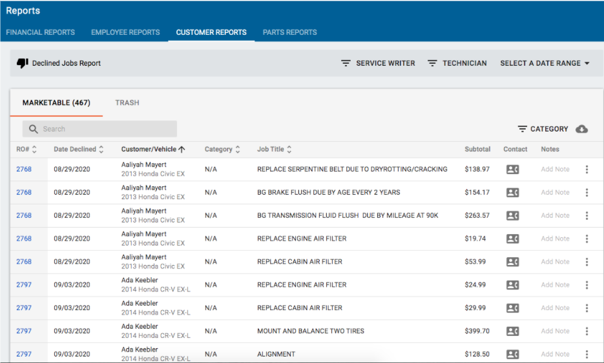Open the Category filter

pos(543,129)
